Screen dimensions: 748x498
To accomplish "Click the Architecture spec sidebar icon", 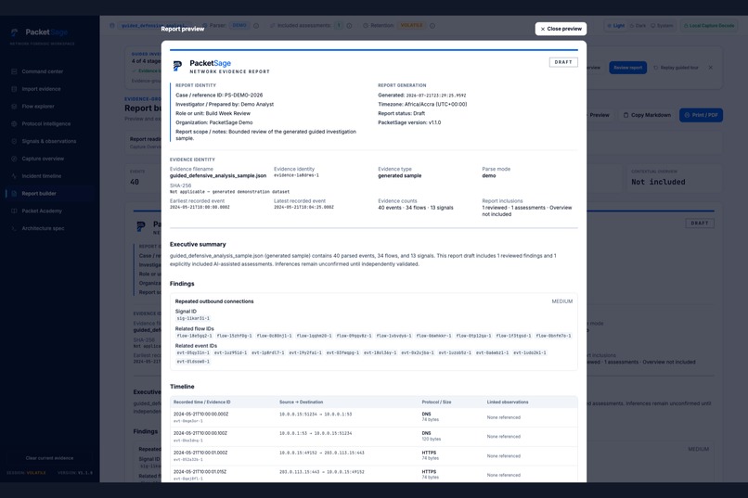I will click(x=14, y=228).
